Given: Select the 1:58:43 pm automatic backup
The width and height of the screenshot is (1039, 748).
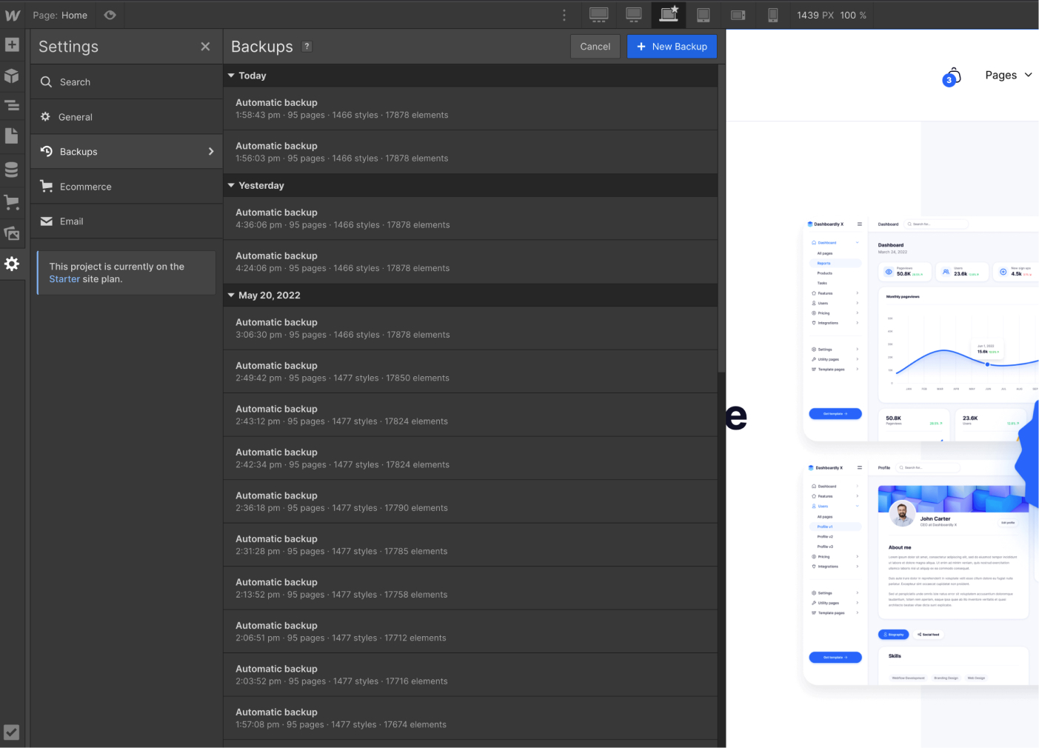Looking at the screenshot, I should 470,109.
